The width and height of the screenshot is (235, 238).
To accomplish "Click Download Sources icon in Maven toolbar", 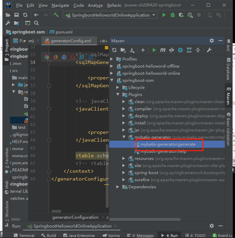I will click(132, 50).
